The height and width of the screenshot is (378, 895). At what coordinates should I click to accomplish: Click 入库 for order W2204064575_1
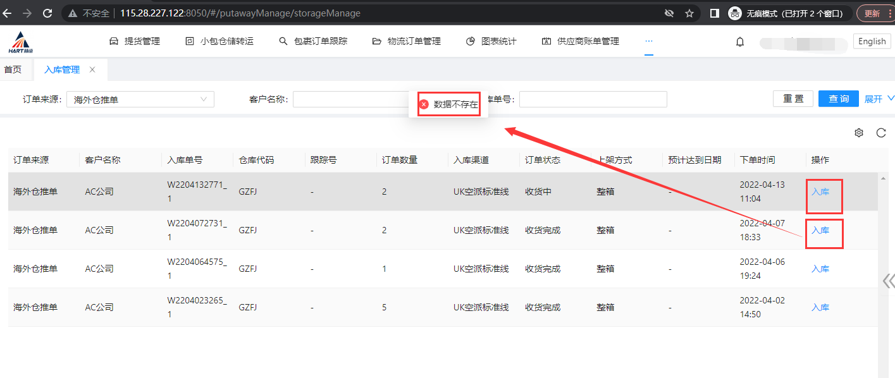tap(820, 269)
